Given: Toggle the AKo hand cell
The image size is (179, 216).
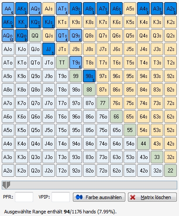Looking at the screenshot, I should tap(8, 22).
